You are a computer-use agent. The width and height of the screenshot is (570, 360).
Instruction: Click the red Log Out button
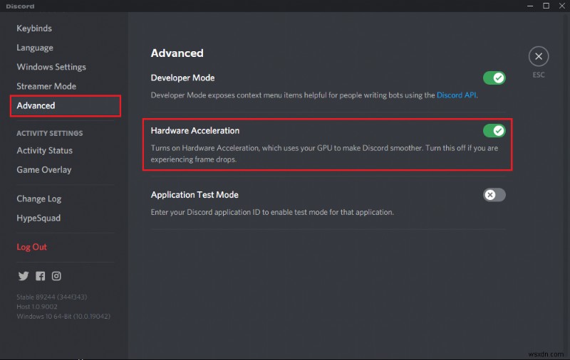pos(32,247)
